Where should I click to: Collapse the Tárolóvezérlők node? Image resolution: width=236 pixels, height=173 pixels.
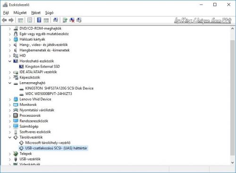[10, 138]
